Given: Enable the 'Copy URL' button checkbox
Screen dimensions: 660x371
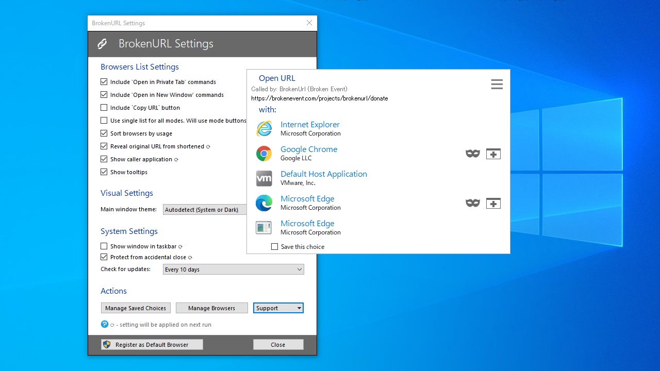Looking at the screenshot, I should 104,108.
